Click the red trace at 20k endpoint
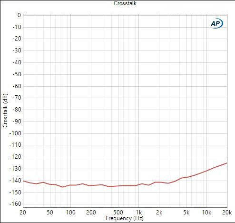 (x=227, y=163)
